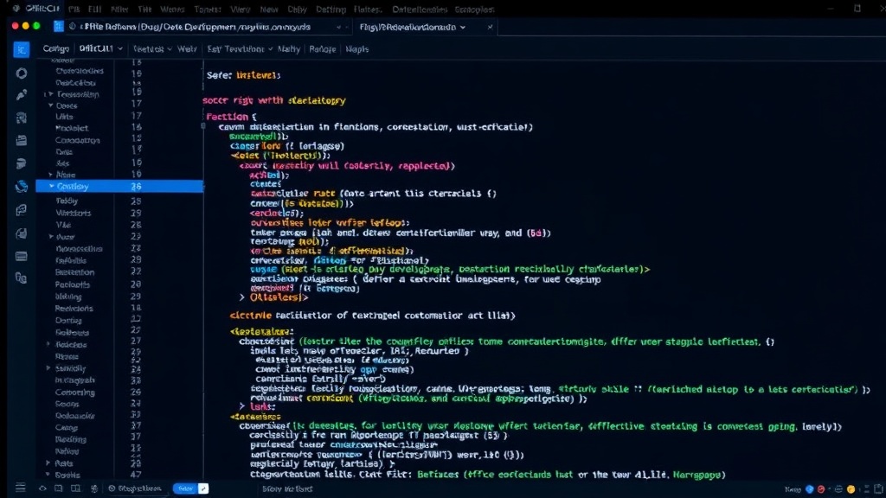The width and height of the screenshot is (886, 498).
Task: Open the dropdown chevron on the second 'Flig' tab
Action: click(x=463, y=27)
